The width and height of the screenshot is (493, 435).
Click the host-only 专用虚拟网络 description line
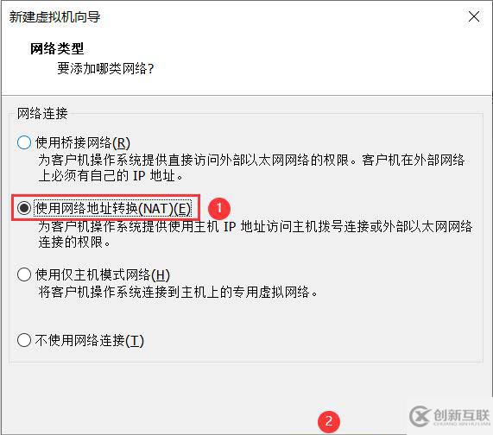(x=178, y=292)
